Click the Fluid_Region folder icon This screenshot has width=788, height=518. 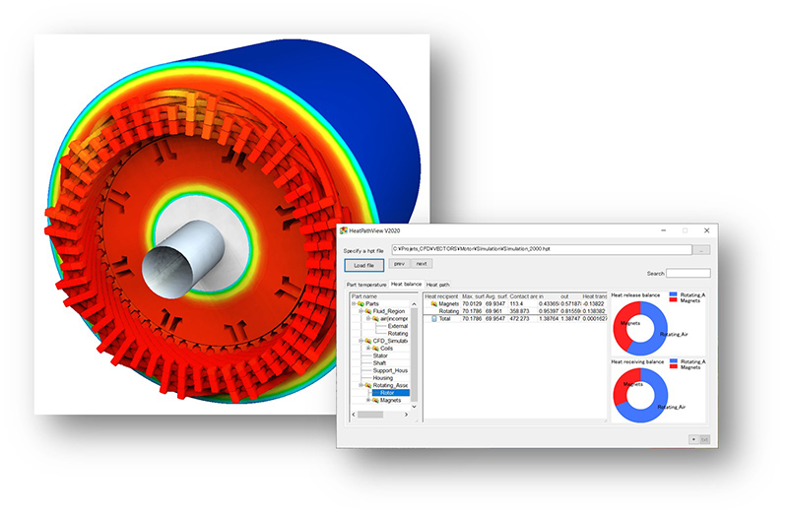(x=367, y=312)
